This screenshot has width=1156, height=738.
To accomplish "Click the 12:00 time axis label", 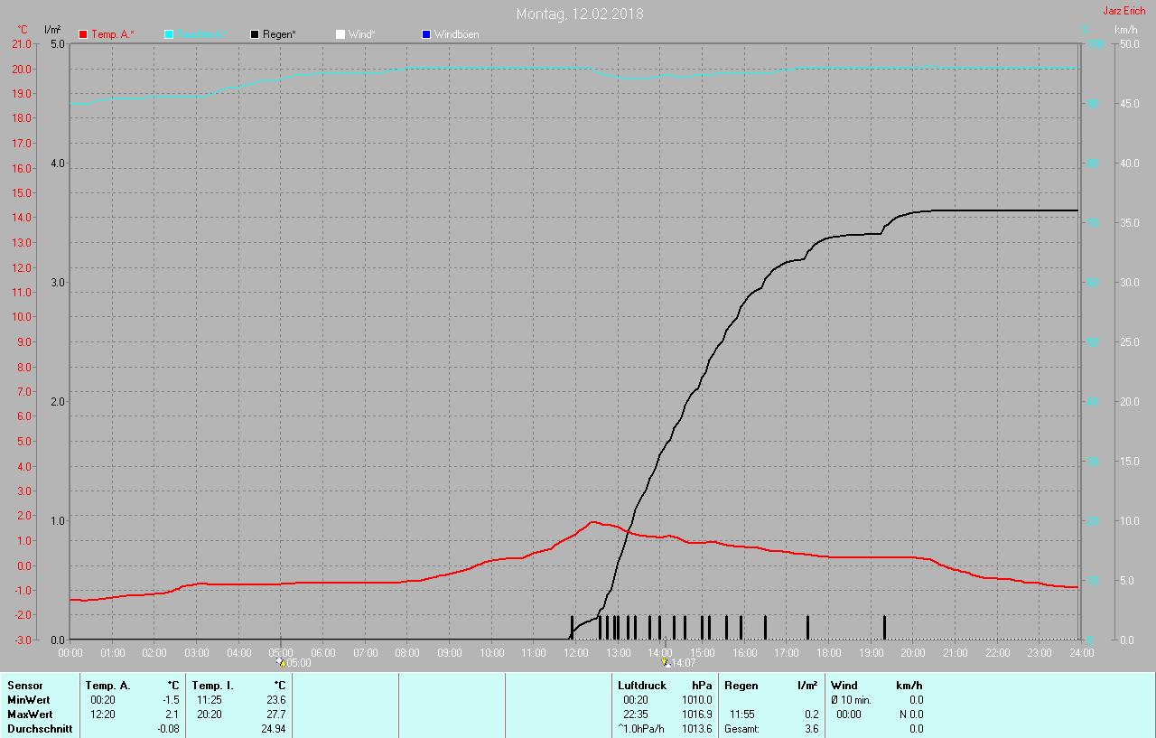I will click(x=575, y=652).
